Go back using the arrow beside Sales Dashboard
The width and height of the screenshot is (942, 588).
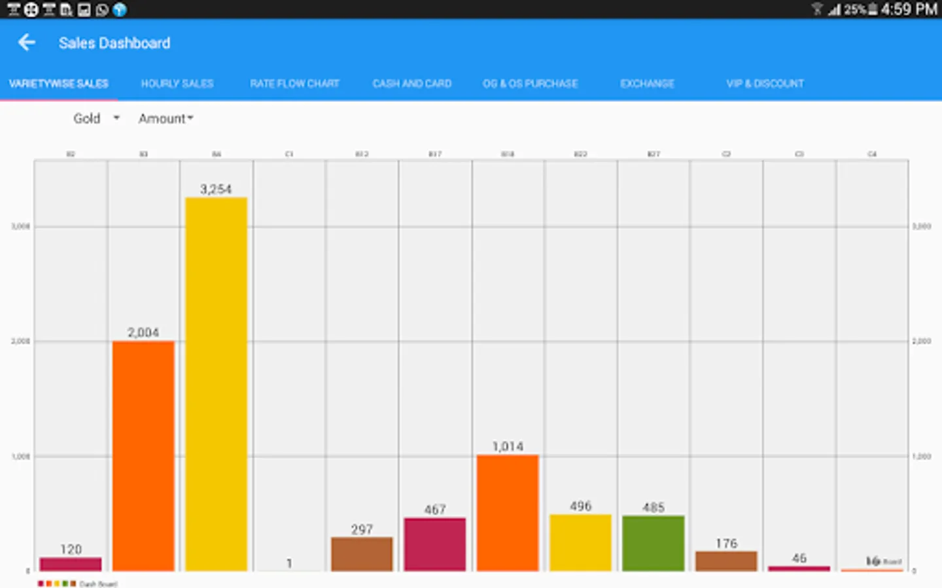[27, 43]
